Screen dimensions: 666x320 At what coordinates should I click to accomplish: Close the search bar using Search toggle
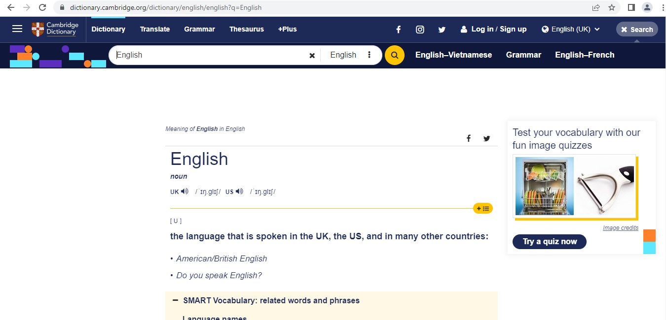coord(636,30)
